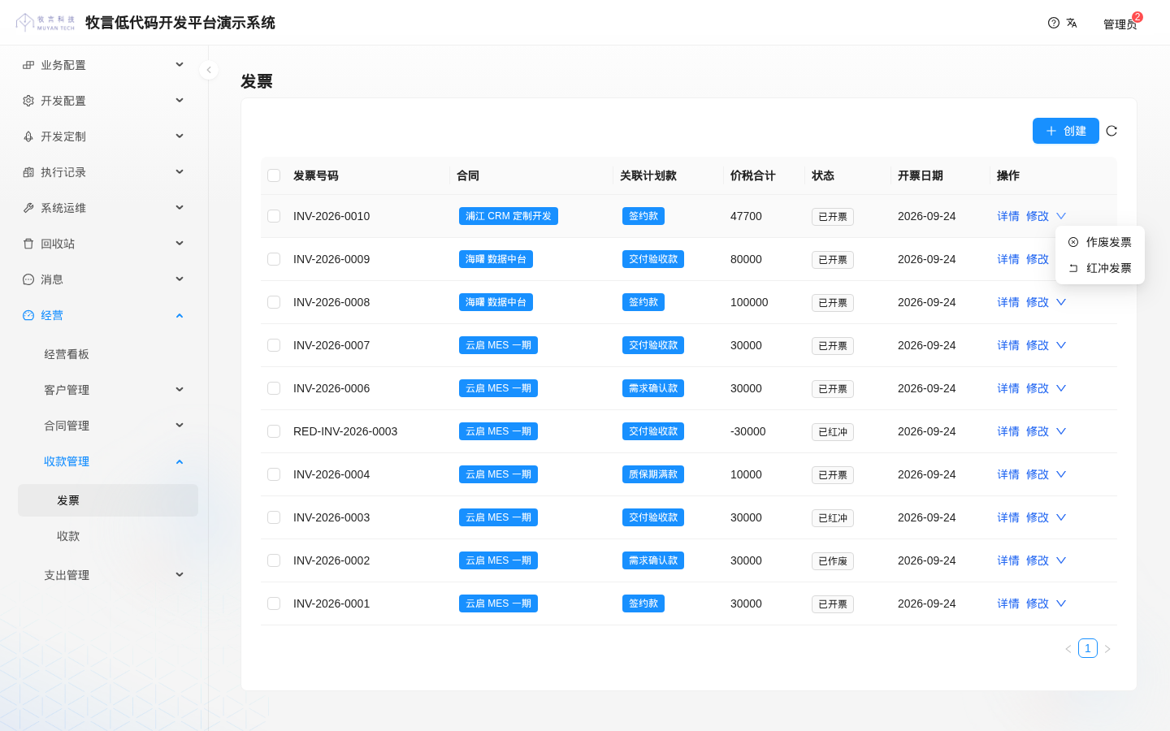Click 修改 for INV-2026-0003
The height and width of the screenshot is (731, 1170).
(x=1038, y=517)
